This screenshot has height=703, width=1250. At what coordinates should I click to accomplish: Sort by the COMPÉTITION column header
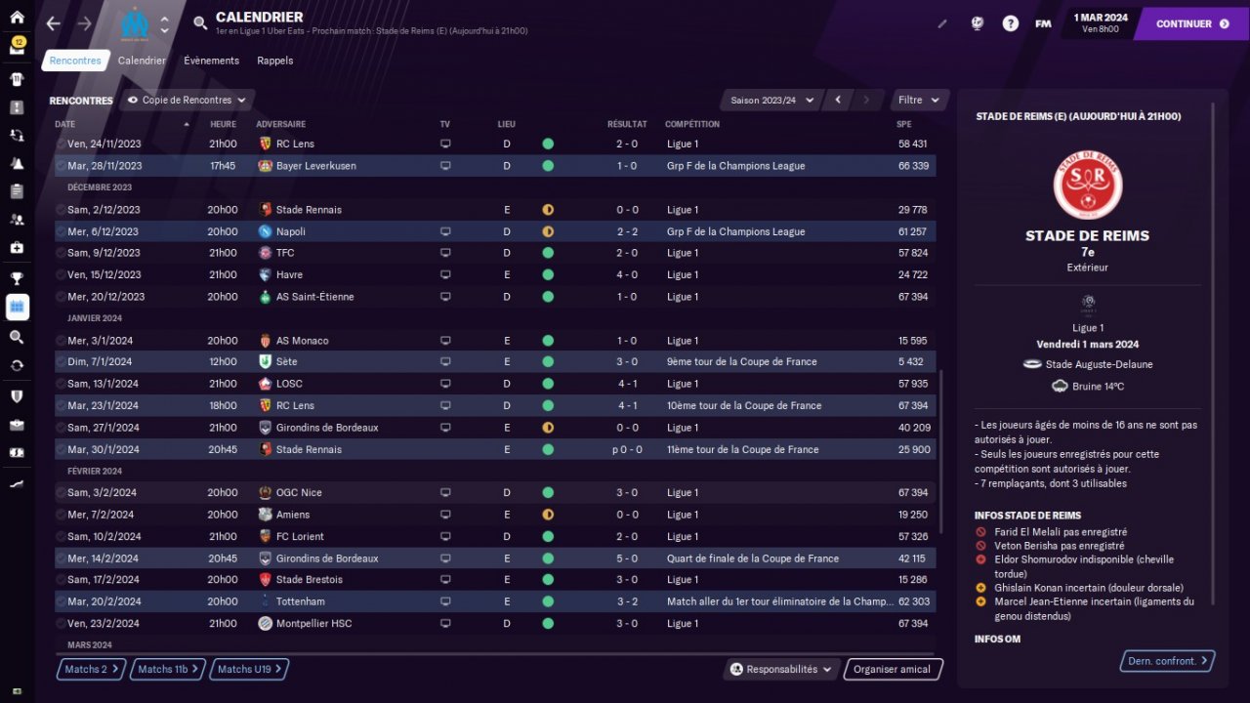click(x=692, y=124)
